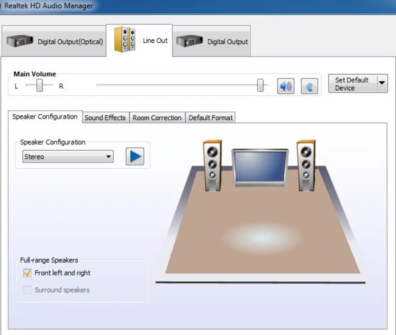Screen dimensions: 396x335
Task: Click the main volume slider handle
Action: click(261, 85)
